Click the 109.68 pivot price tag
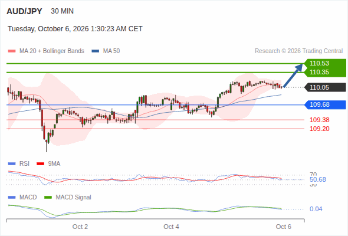Image resolution: width=348 pixels, height=236 pixels. click(x=325, y=104)
